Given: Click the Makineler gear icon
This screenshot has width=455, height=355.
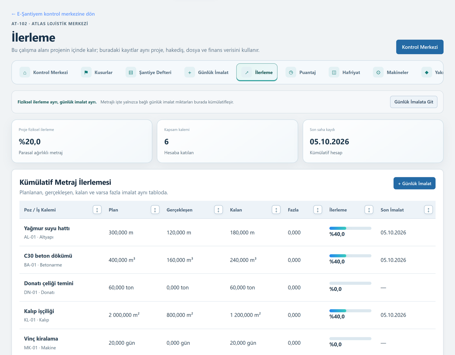Looking at the screenshot, I should click(378, 73).
